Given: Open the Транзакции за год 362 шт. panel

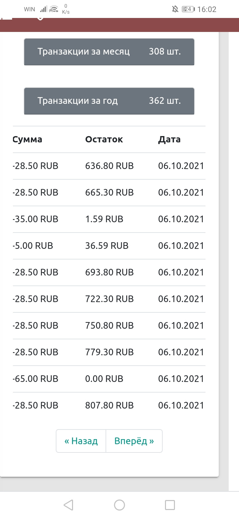Looking at the screenshot, I should tap(109, 101).
